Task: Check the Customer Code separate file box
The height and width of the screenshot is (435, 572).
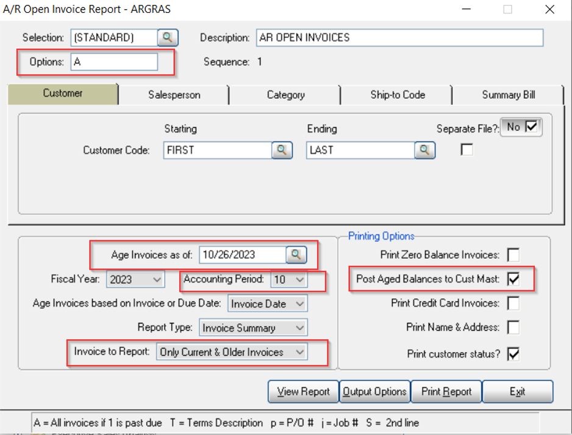Action: tap(467, 149)
